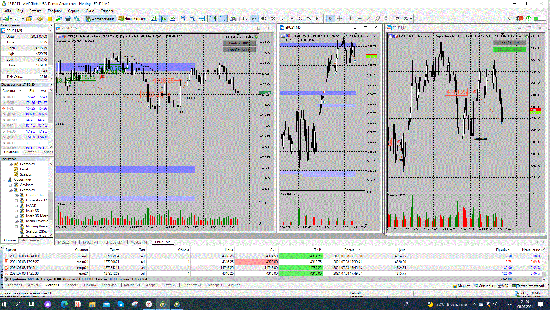Viewport: 550px width, 310px height.
Task: Open the Графики menu
Action: [55, 11]
